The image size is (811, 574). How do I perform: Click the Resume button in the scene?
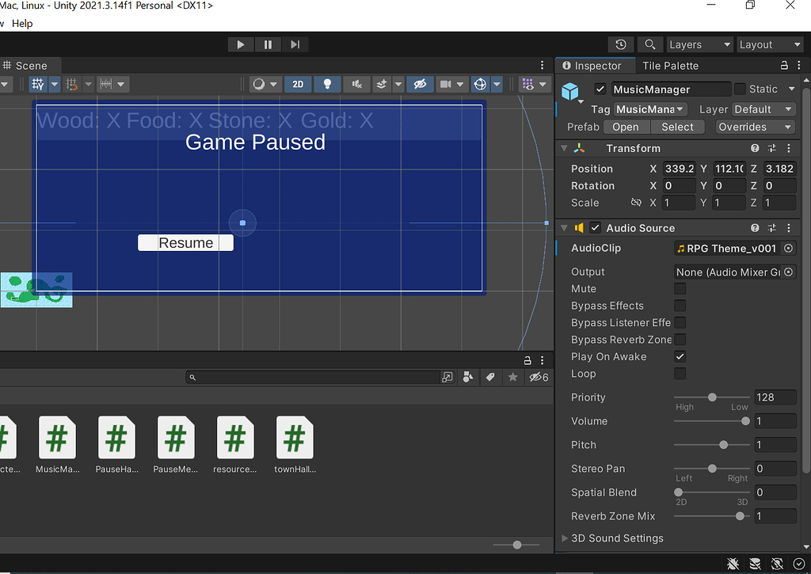click(x=185, y=243)
